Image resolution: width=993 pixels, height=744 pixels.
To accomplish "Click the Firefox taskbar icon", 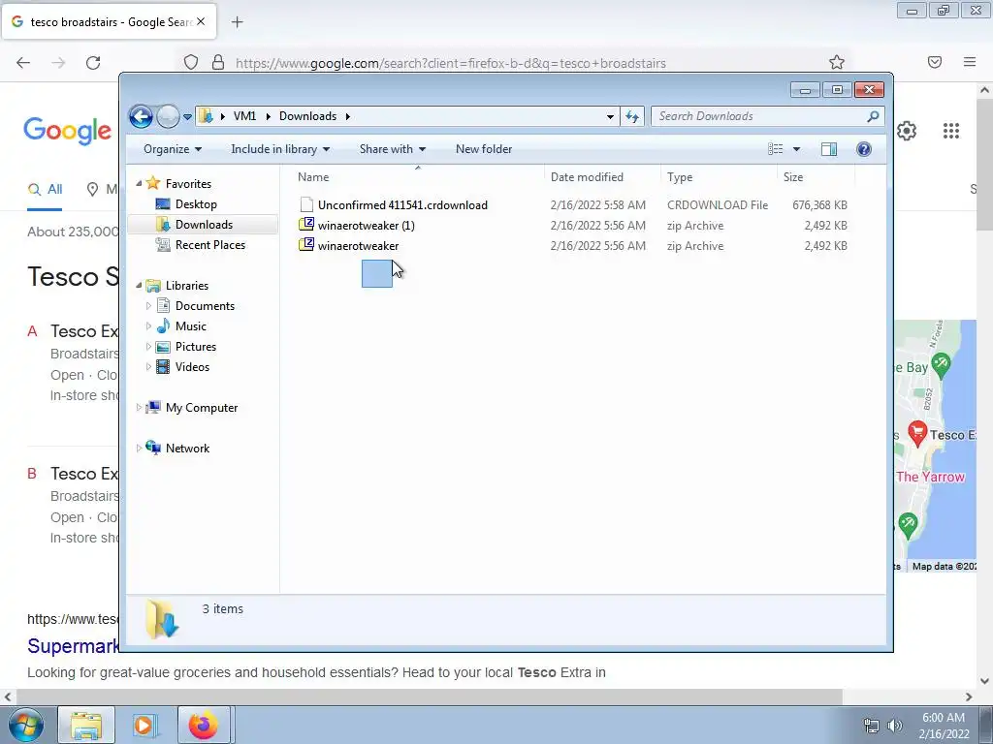I will coord(204,725).
